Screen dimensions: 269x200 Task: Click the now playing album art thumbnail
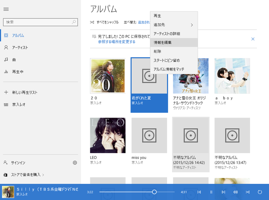tap(8, 192)
